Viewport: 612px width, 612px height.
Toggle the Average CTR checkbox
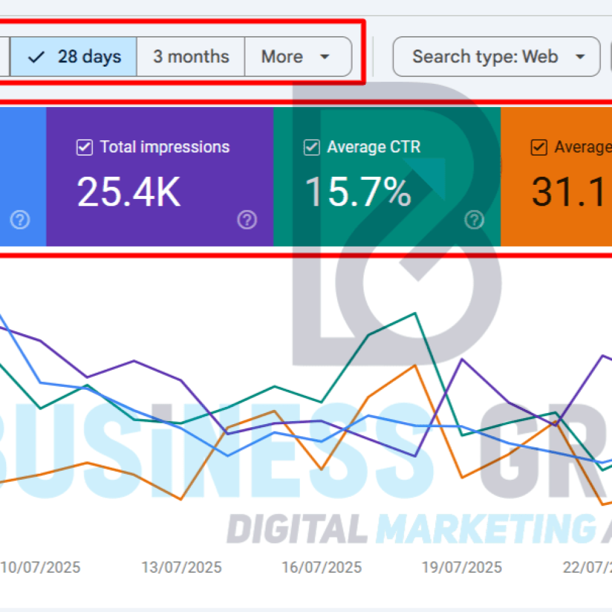tap(312, 147)
